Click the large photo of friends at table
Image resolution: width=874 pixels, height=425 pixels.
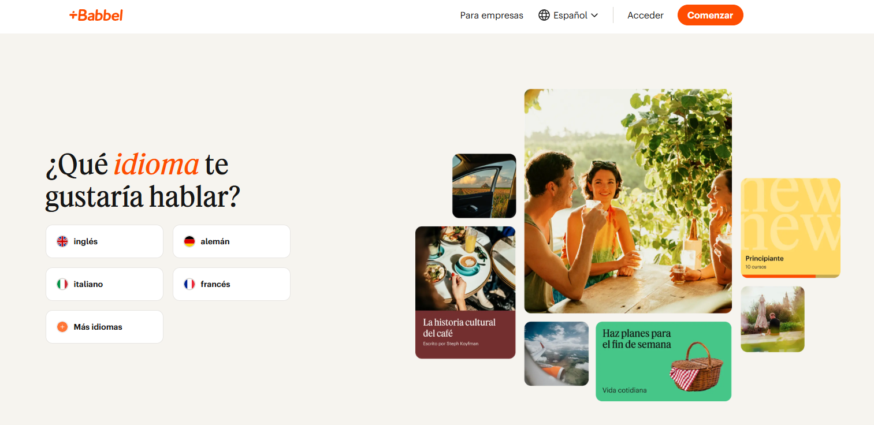pos(628,201)
